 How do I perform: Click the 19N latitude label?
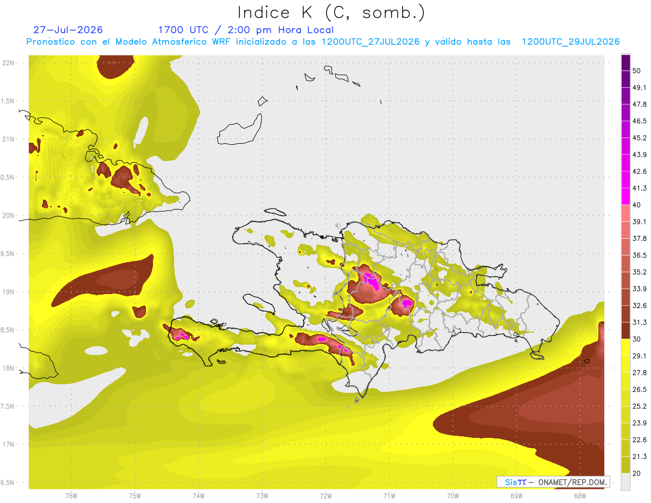pyautogui.click(x=9, y=292)
